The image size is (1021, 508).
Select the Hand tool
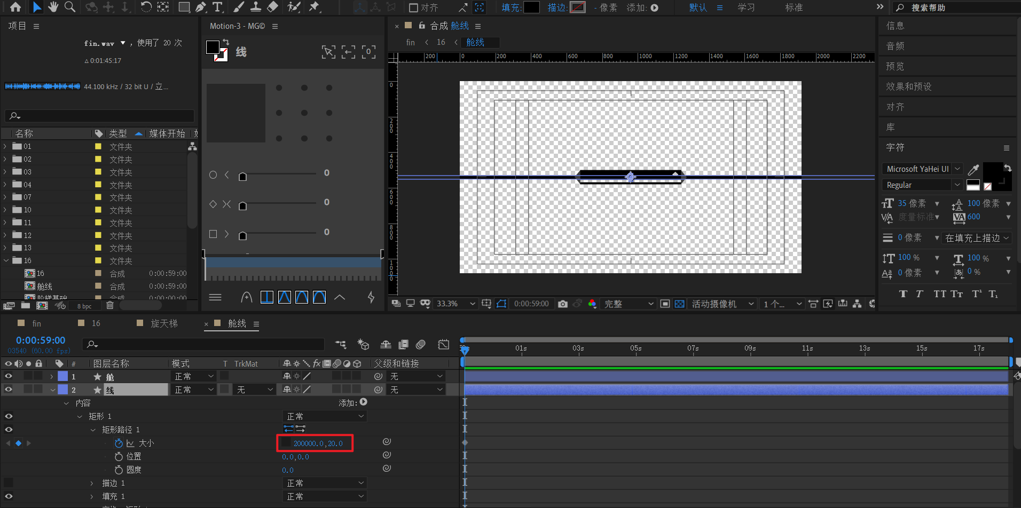point(53,7)
